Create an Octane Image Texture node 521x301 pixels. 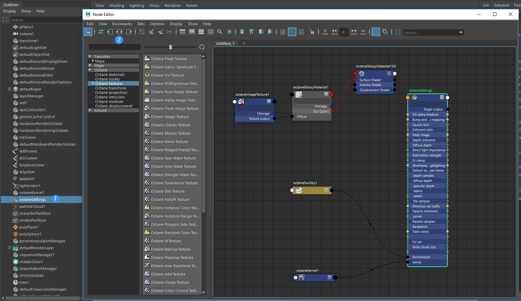tap(172, 117)
